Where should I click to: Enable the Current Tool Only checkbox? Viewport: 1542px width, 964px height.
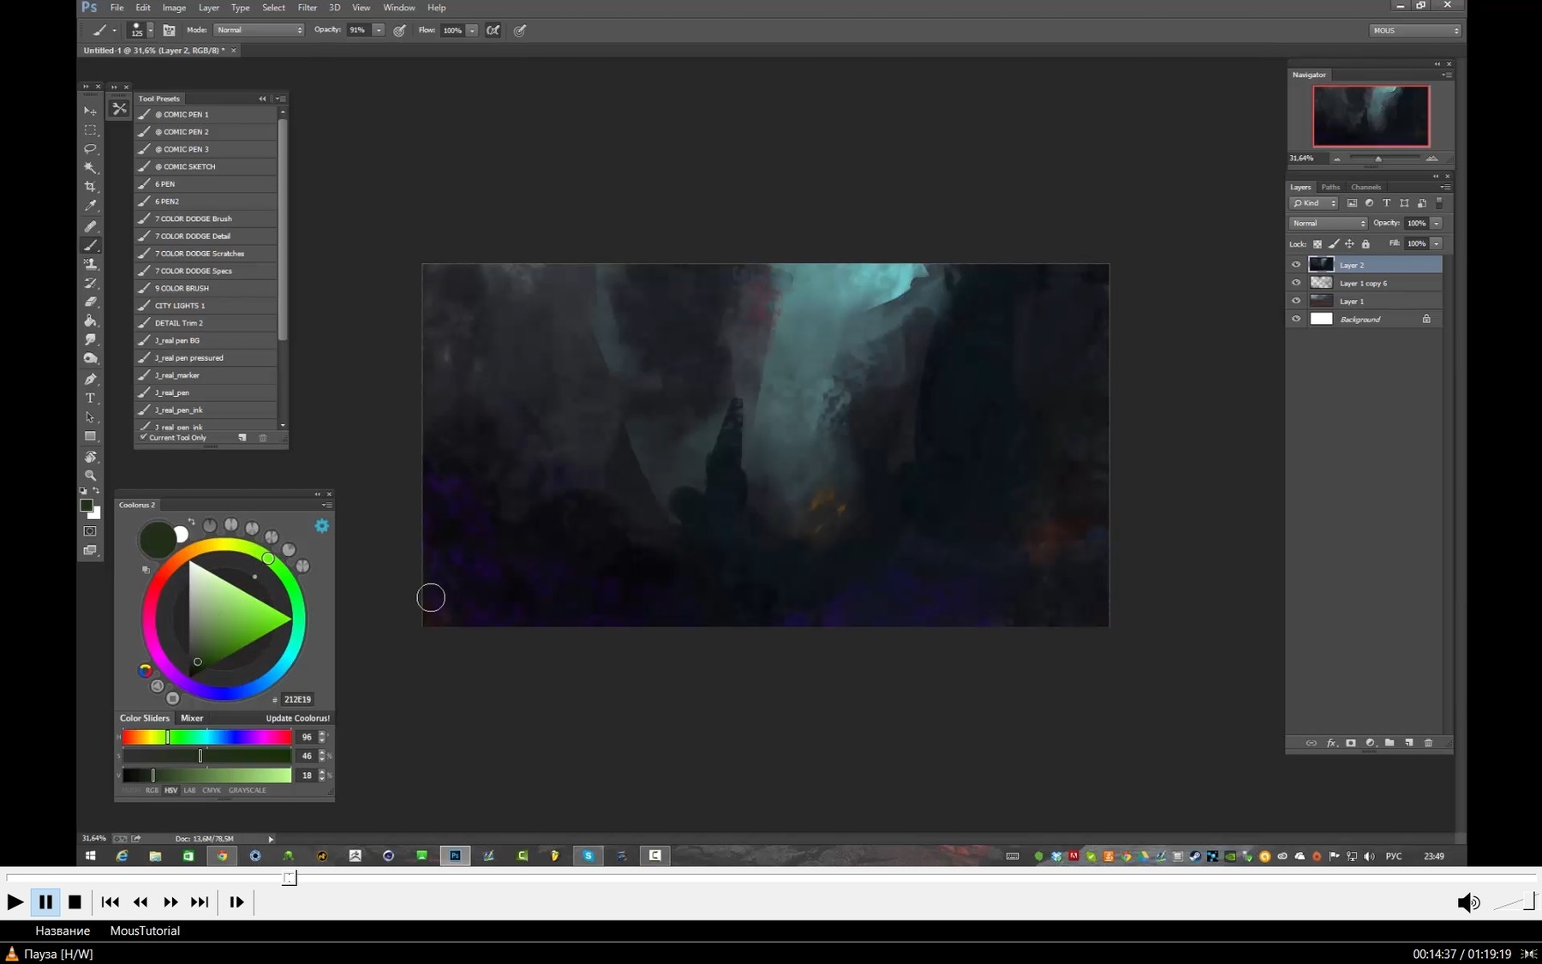144,437
